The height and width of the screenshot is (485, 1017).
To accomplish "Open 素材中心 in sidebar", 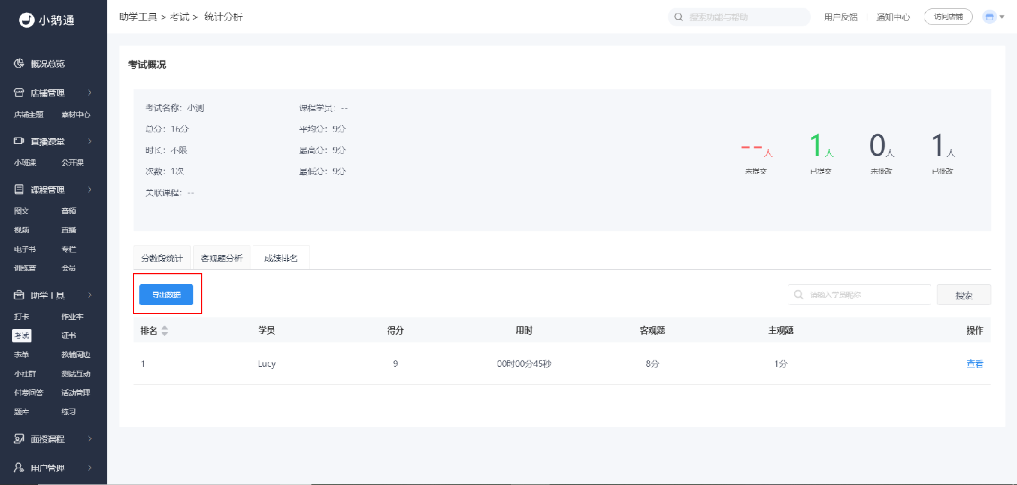I will (x=76, y=114).
